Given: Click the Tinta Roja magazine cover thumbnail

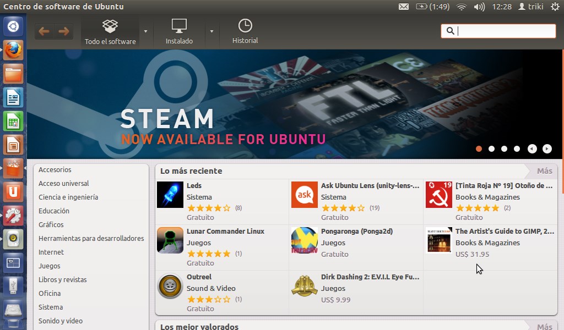Looking at the screenshot, I should point(439,195).
